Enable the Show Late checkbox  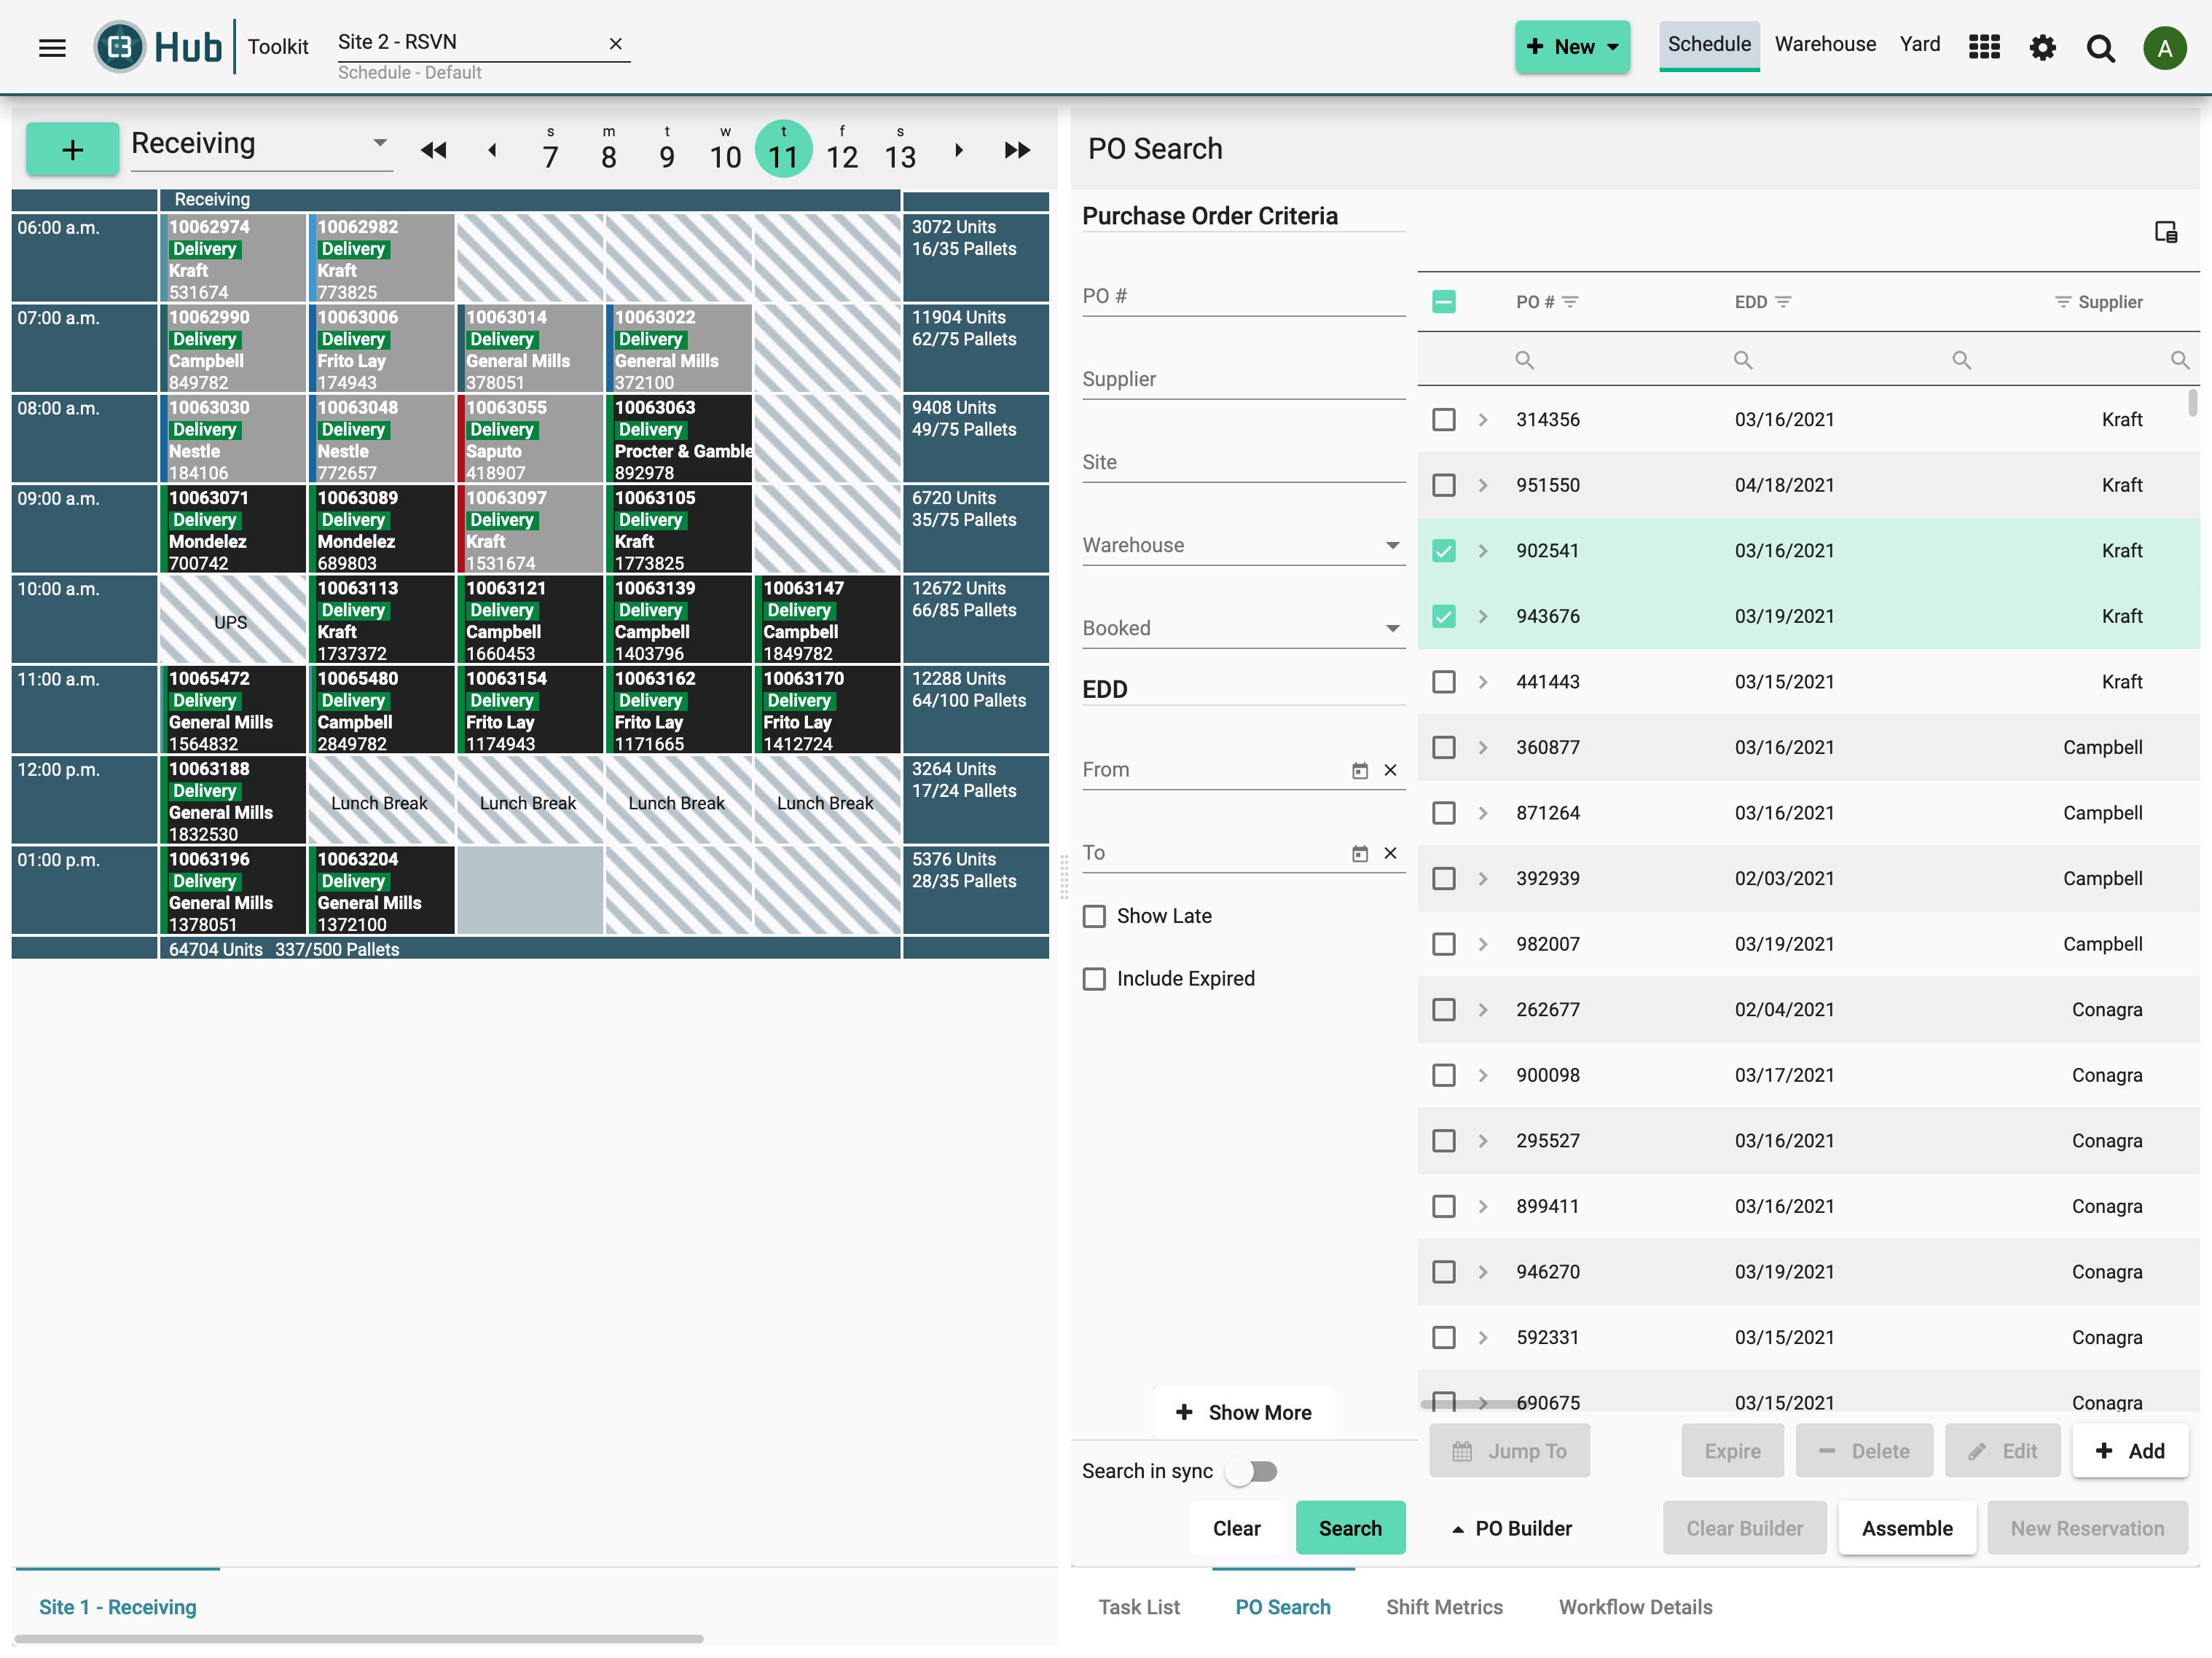pos(1095,916)
